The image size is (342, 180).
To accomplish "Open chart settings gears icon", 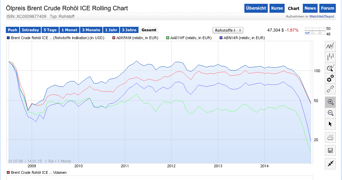I will (x=330, y=79).
